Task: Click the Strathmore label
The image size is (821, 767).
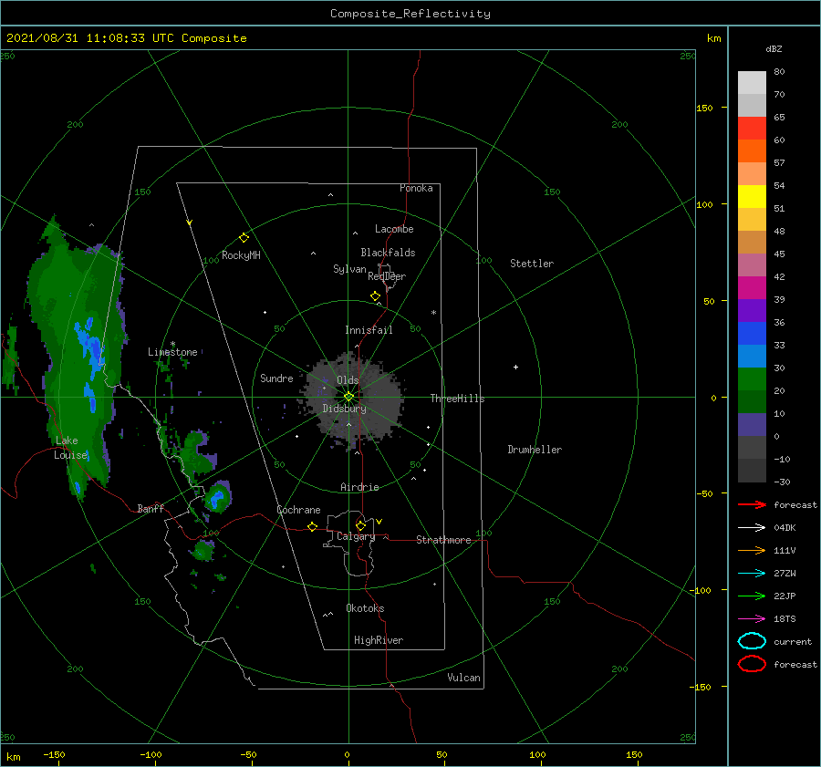Action: coord(443,540)
